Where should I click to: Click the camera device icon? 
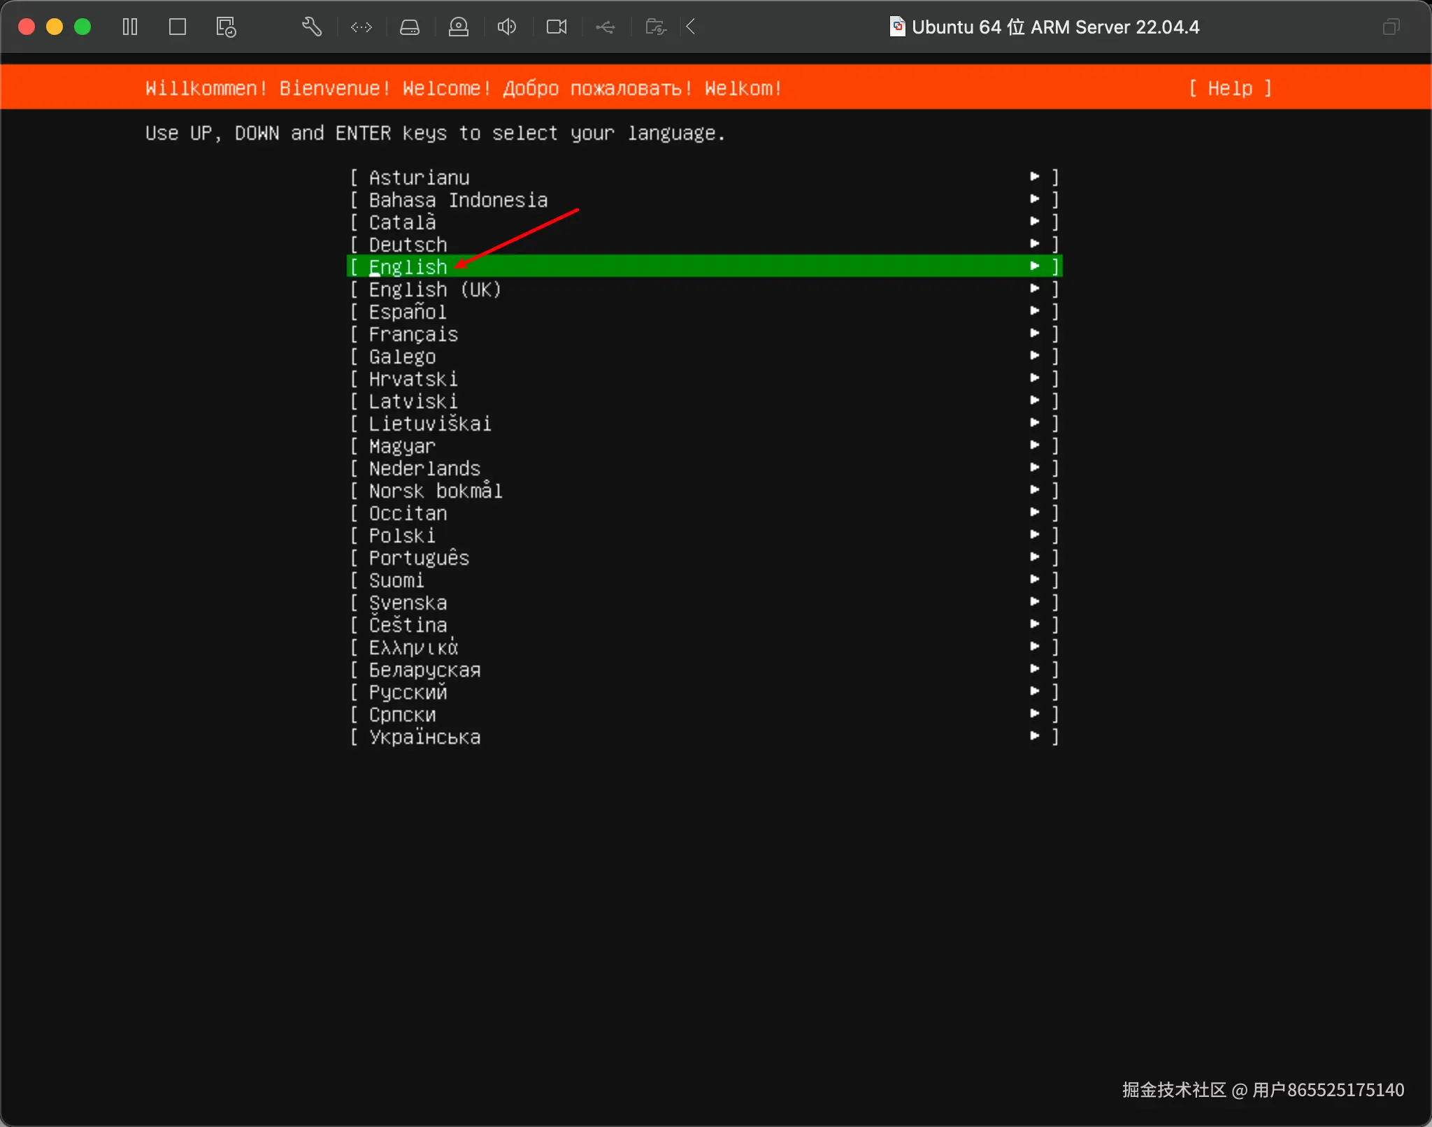pos(557,27)
